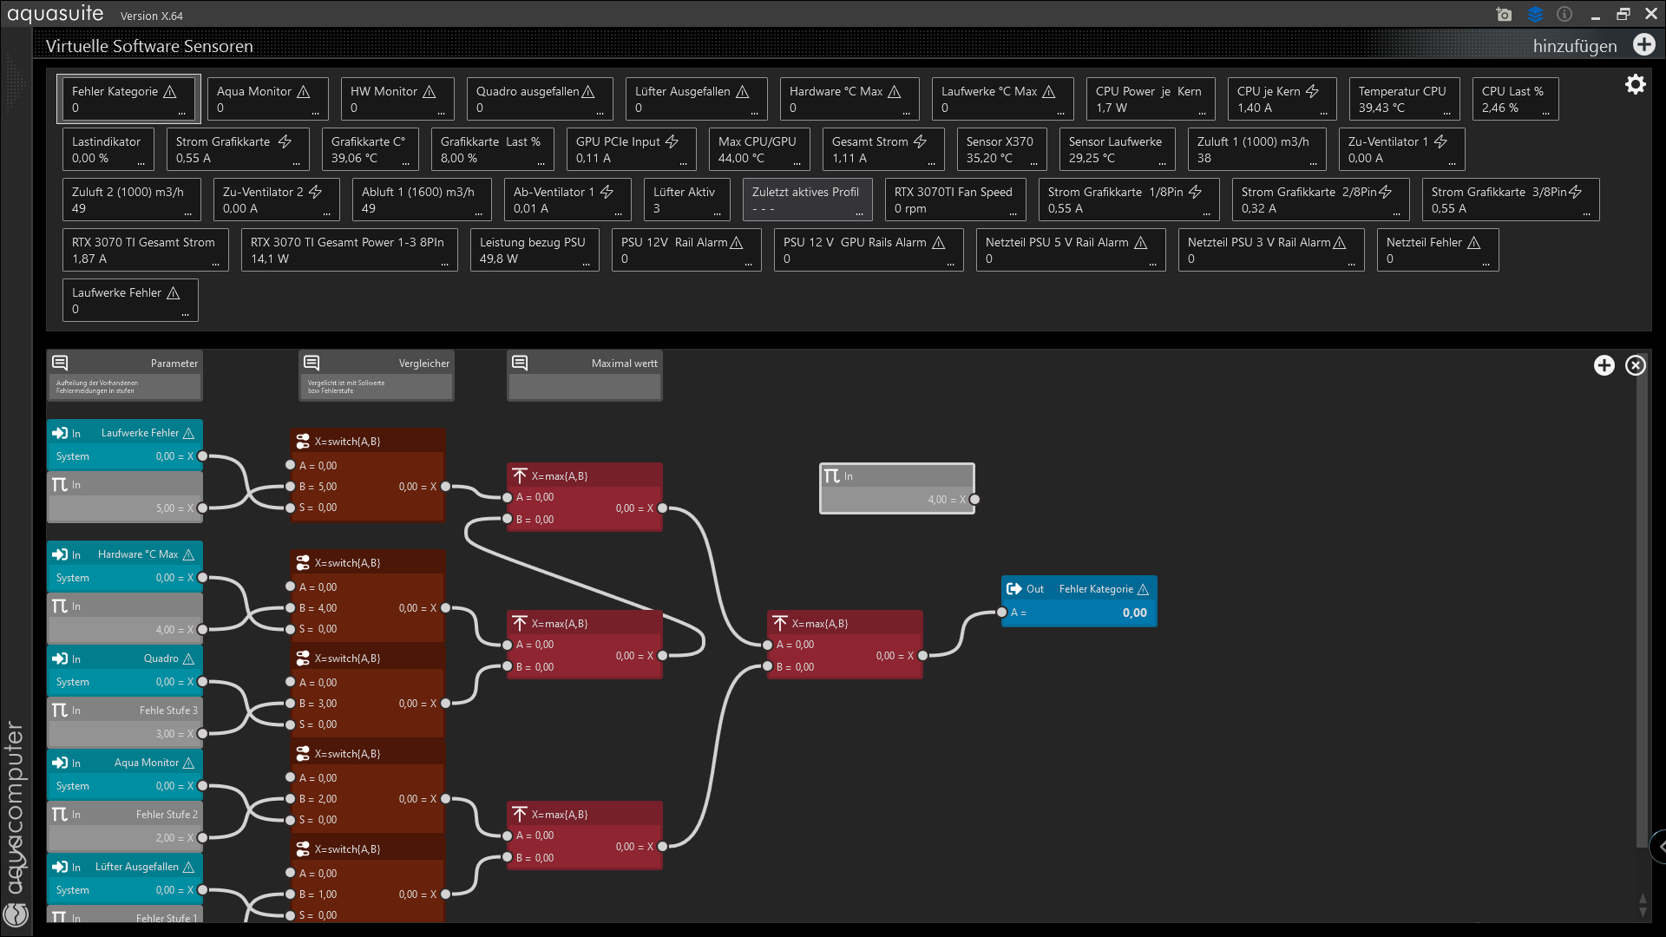Open ellipsis menu on Fehler Kategorie tile
Image resolution: width=1666 pixels, height=937 pixels.
pos(181,114)
